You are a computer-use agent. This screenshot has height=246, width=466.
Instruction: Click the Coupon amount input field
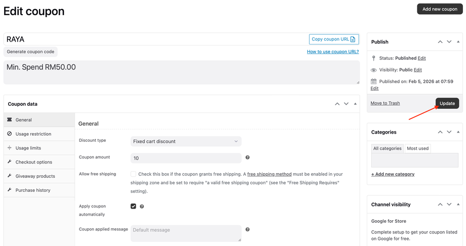click(x=185, y=158)
